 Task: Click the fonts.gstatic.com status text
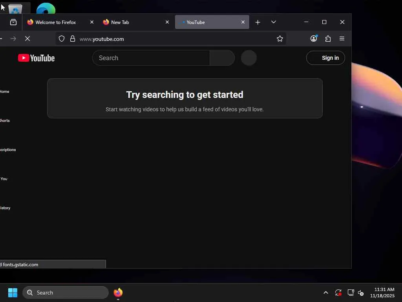[20, 265]
